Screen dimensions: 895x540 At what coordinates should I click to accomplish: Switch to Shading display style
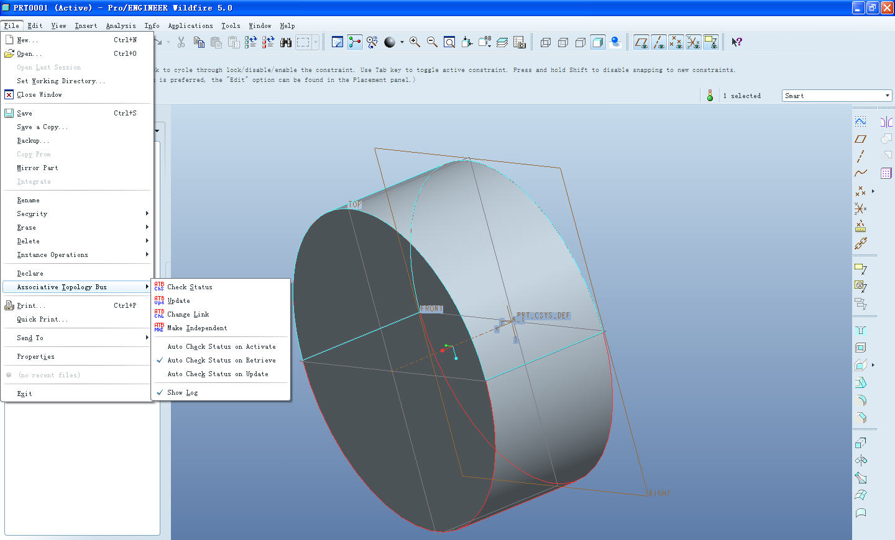pyautogui.click(x=598, y=42)
